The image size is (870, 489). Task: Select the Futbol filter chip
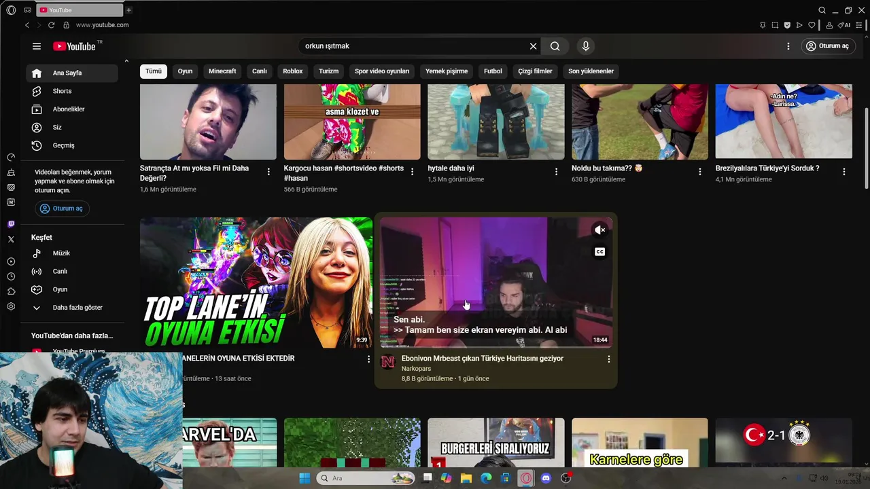tap(493, 71)
